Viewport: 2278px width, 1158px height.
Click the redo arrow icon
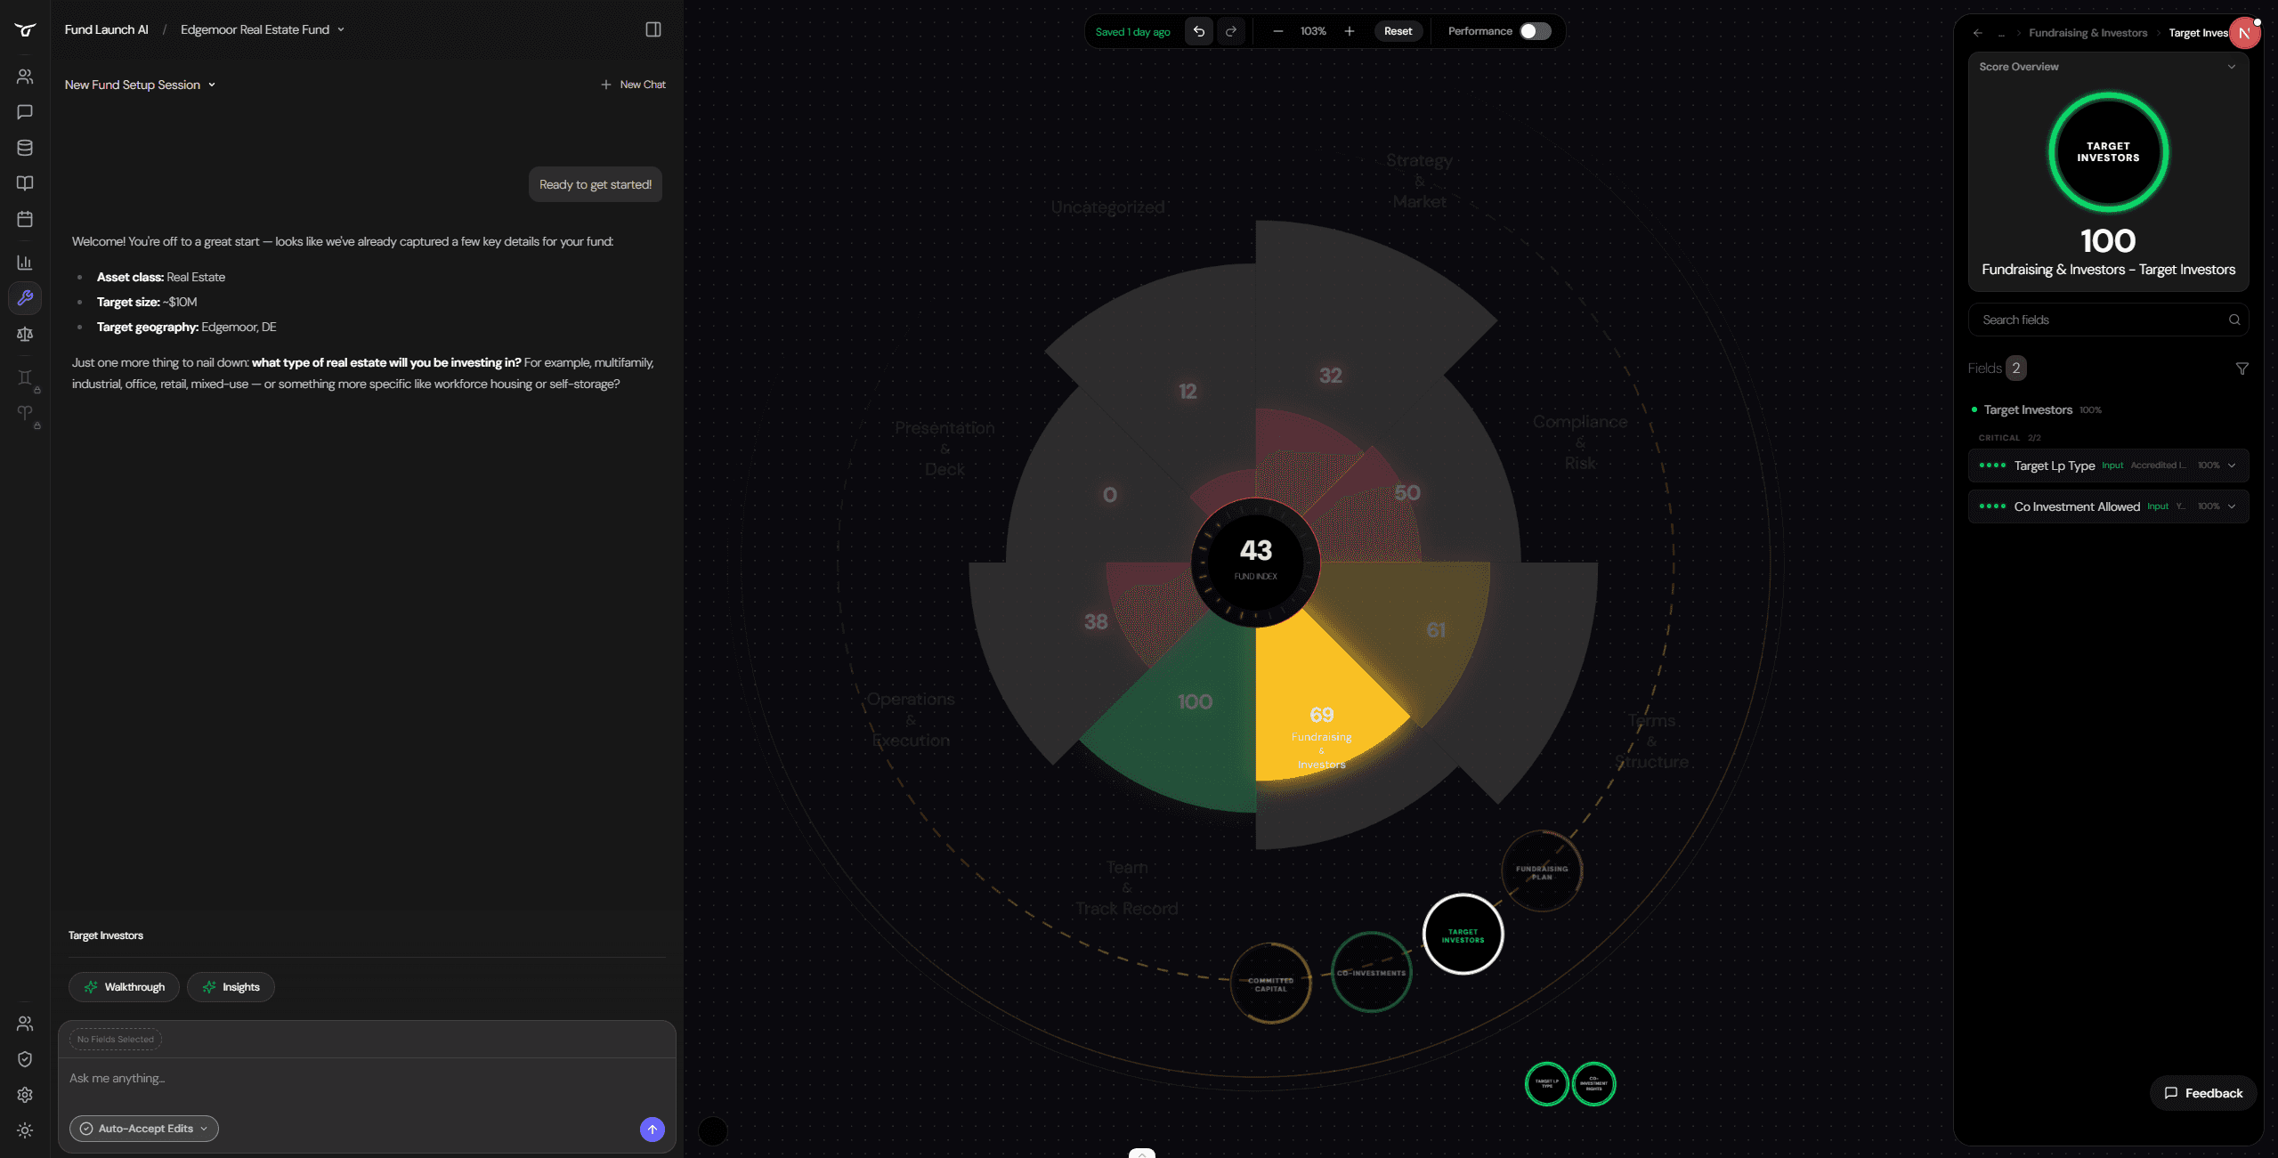pos(1230,31)
